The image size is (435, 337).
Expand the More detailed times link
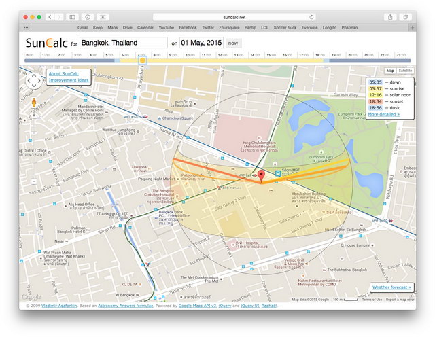[x=384, y=115]
